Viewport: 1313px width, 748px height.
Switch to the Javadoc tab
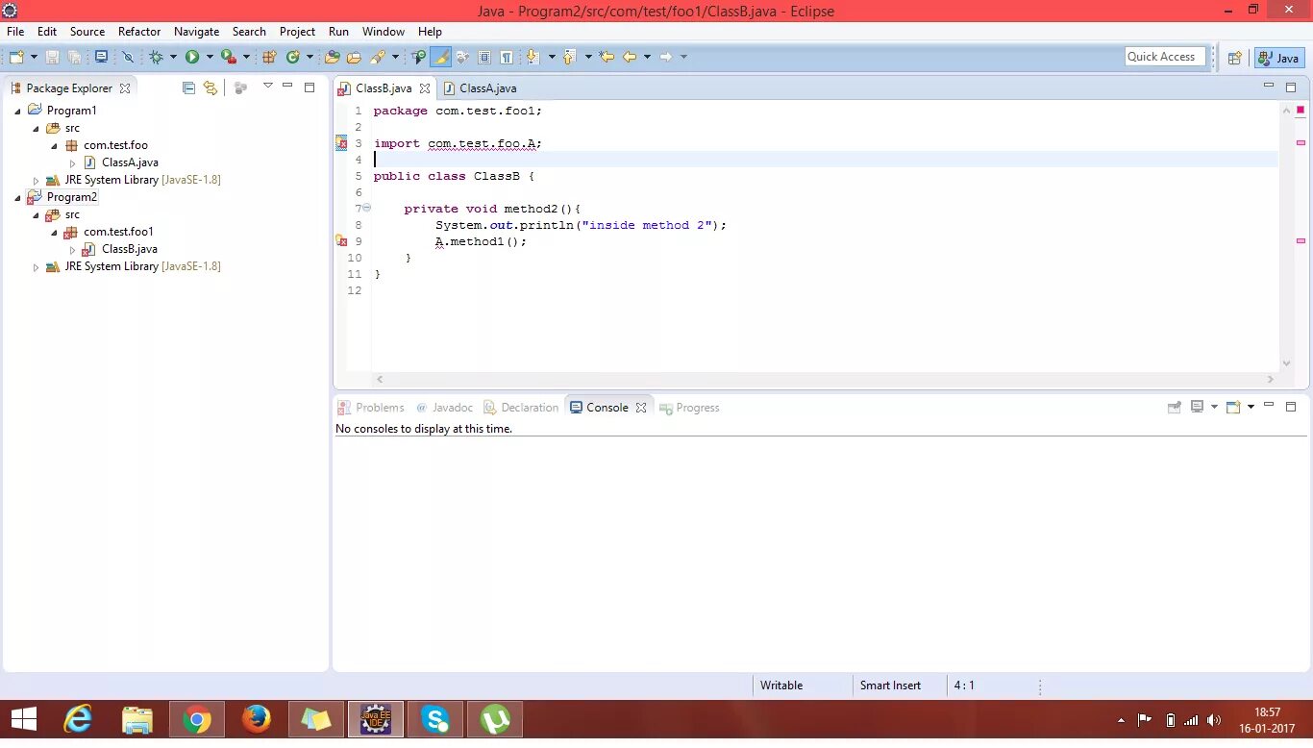coord(444,408)
